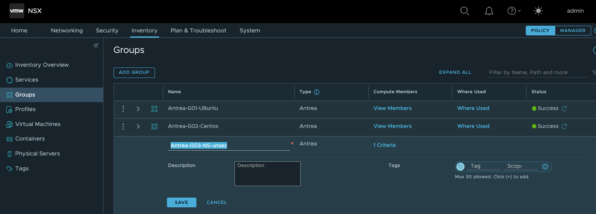The width and height of the screenshot is (596, 214).
Task: Open actions menu for Antrea-G01-UBuntu row
Action: [123, 109]
